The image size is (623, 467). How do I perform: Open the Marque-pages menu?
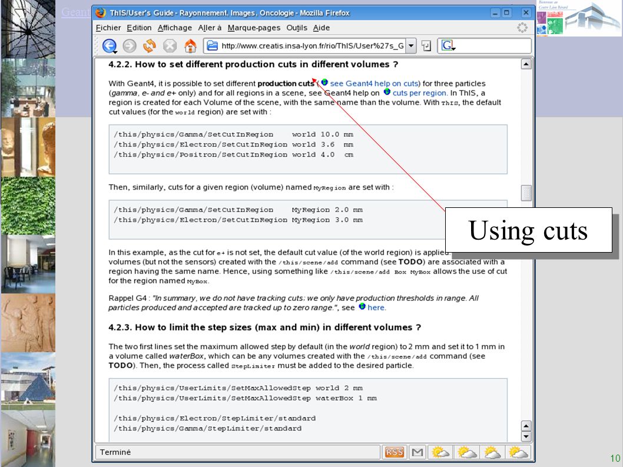[x=254, y=28]
